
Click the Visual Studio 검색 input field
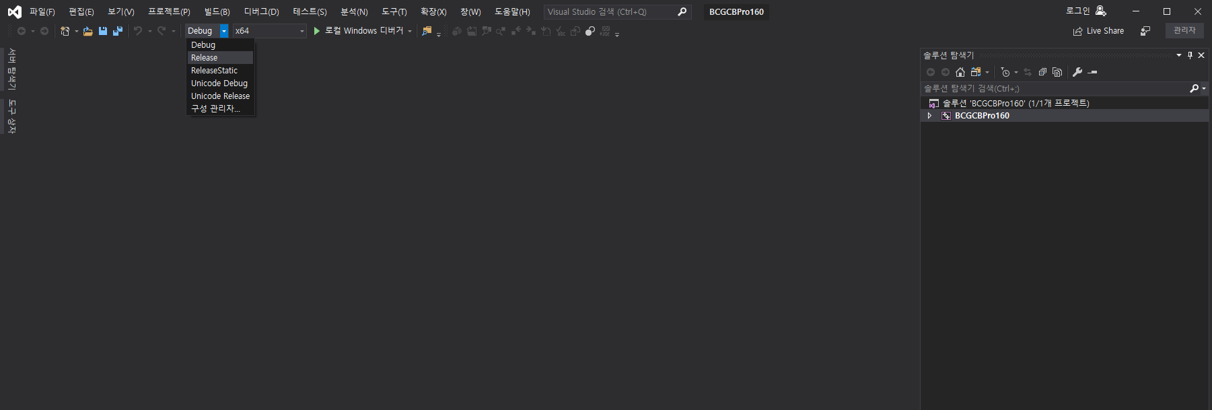pyautogui.click(x=617, y=12)
